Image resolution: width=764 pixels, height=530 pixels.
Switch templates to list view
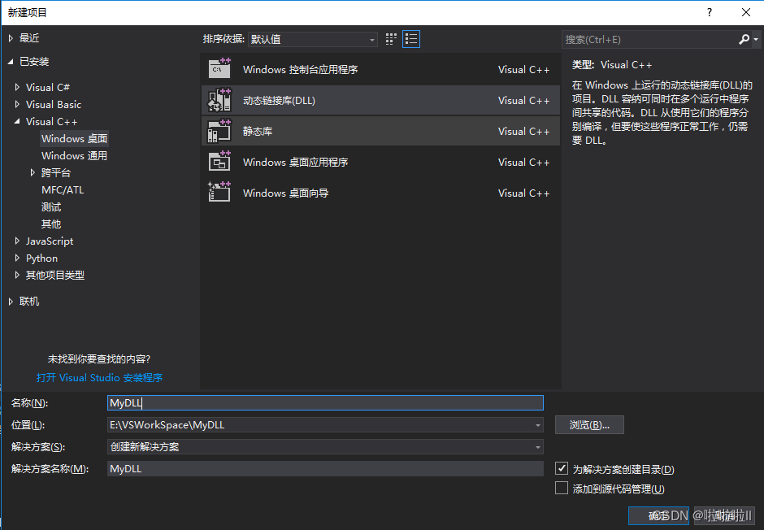pos(410,38)
